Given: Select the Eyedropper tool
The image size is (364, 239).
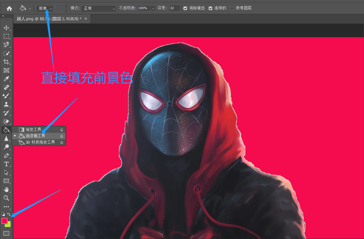Looking at the screenshot, I should [x=6, y=79].
